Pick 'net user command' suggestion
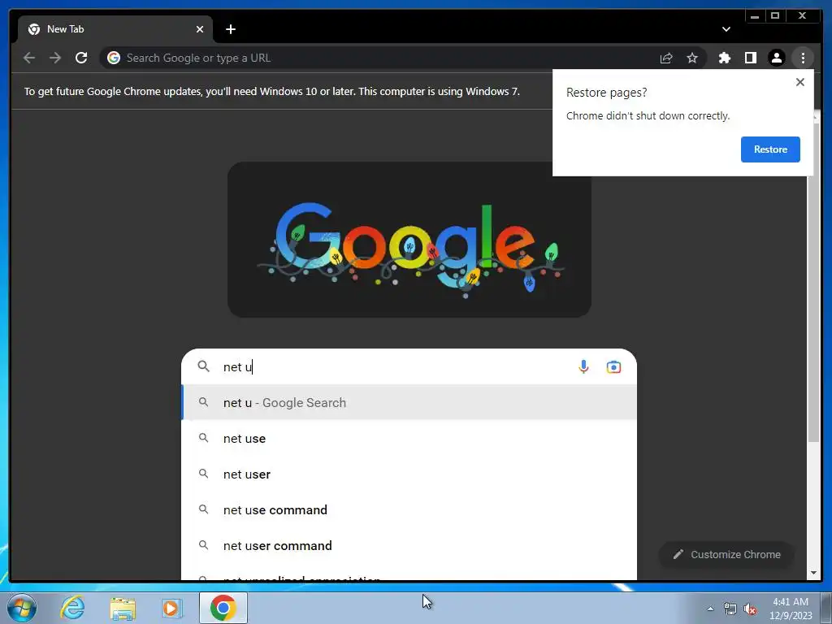Screen dimensions: 832x624 tap(409, 545)
